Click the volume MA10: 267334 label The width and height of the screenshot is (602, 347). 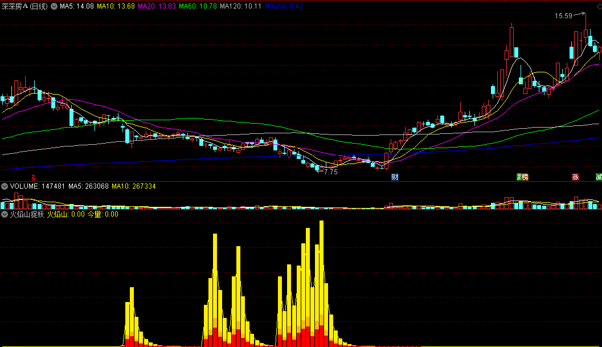click(134, 186)
